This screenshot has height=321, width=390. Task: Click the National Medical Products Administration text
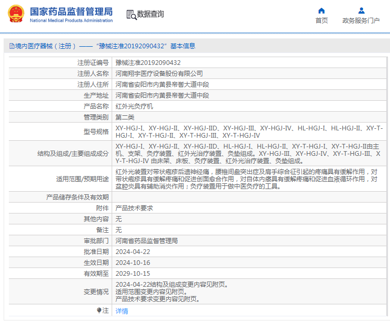pyautogui.click(x=71, y=20)
